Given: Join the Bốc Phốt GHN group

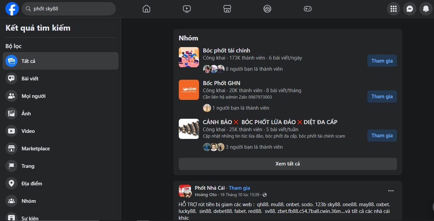Looking at the screenshot, I should coord(382,97).
